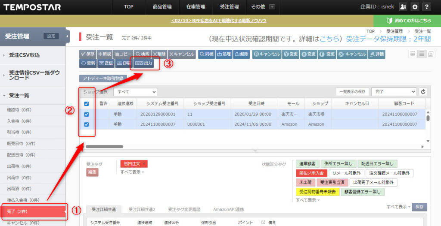
Task: Toggle the select-all checkbox in table header
Action: tap(87, 104)
